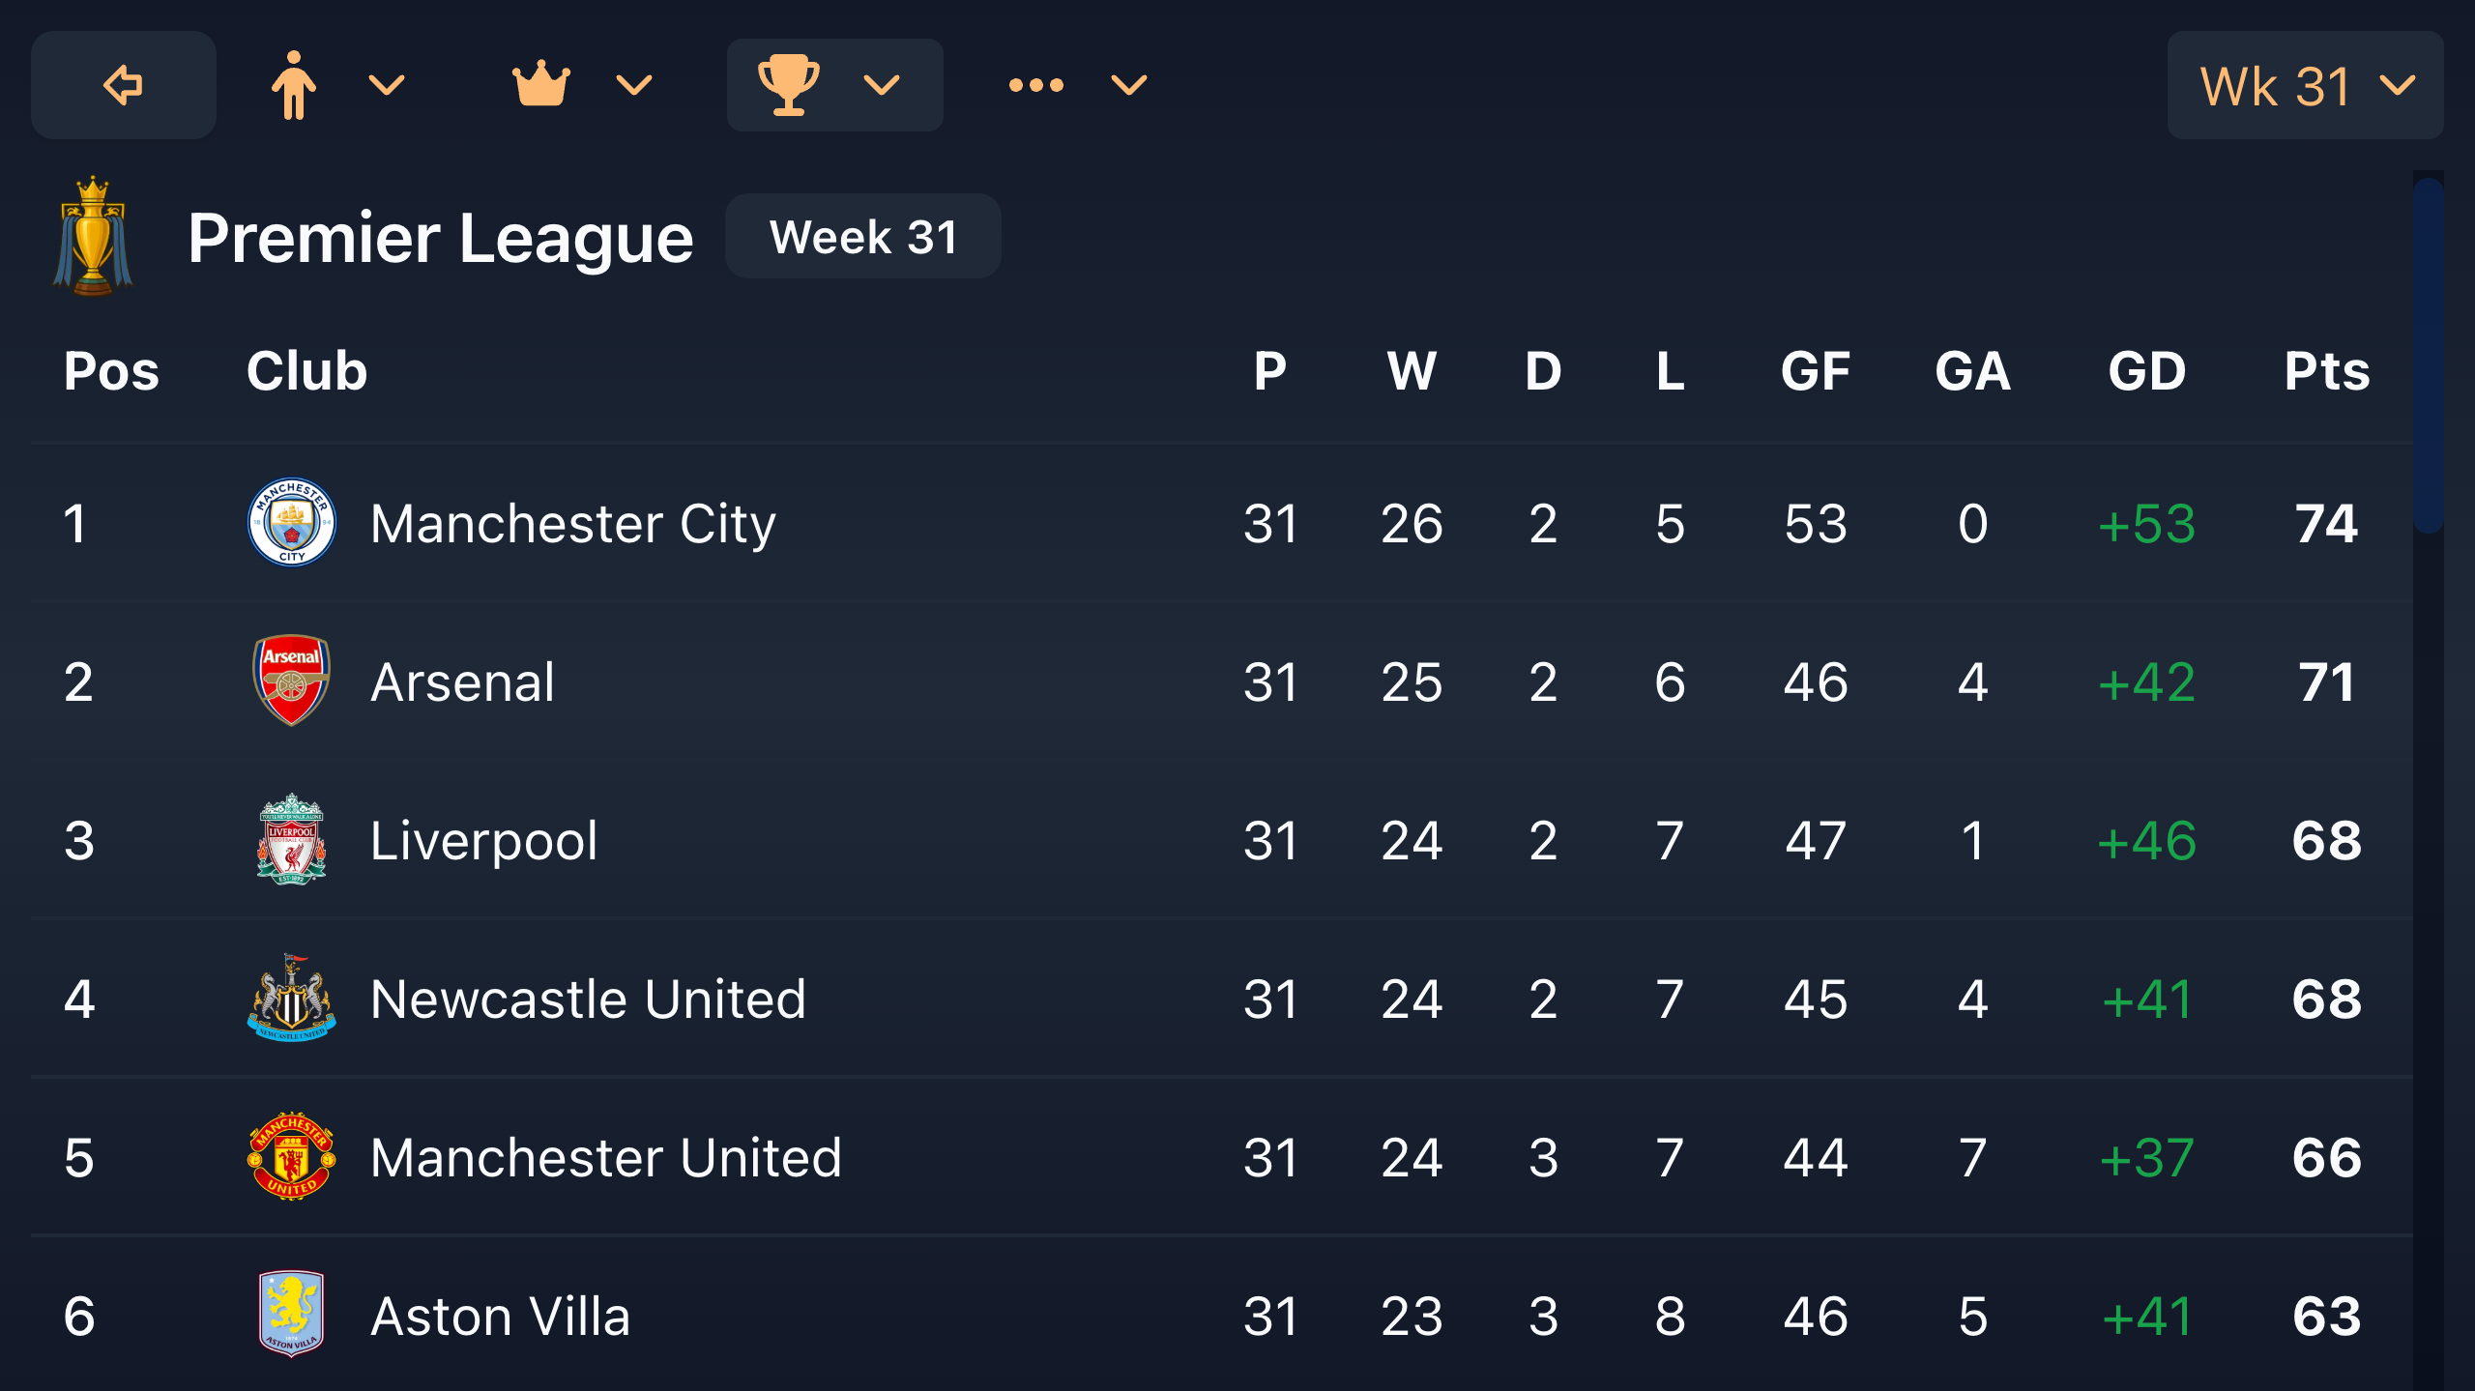Open the three-dots more options icon
This screenshot has width=2475, height=1391.
click(x=1035, y=85)
